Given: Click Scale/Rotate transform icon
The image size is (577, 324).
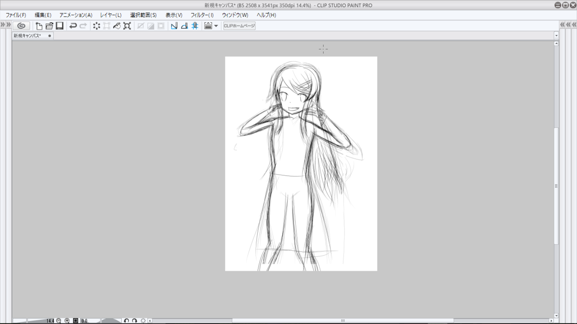Looking at the screenshot, I should tap(127, 26).
